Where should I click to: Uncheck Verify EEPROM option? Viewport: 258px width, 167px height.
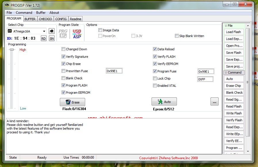point(155,64)
